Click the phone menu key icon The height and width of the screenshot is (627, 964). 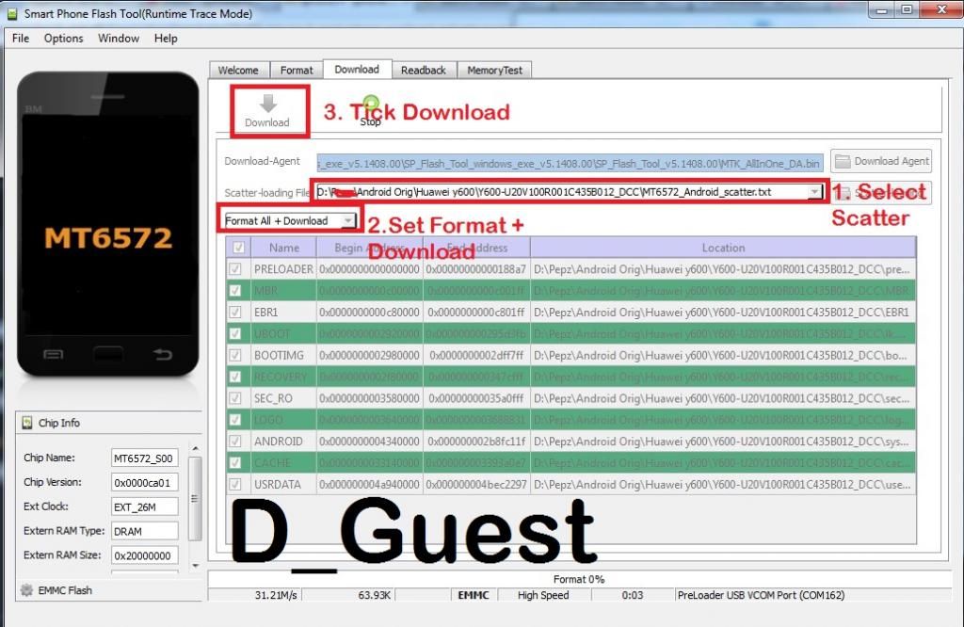tap(54, 354)
